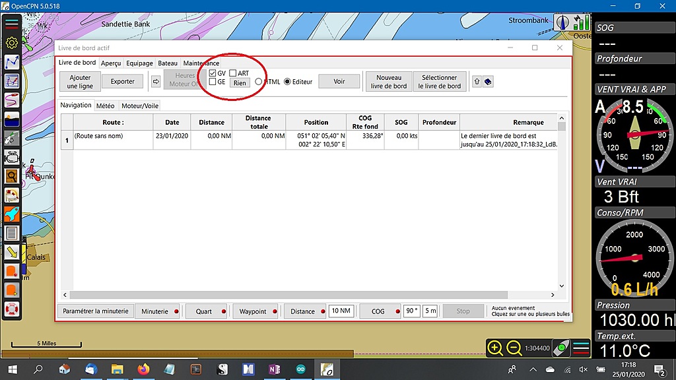Click the Voir button

point(339,81)
